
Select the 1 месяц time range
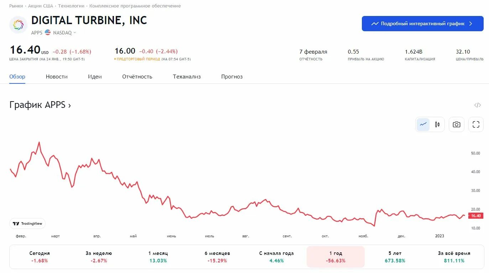pyautogui.click(x=158, y=257)
